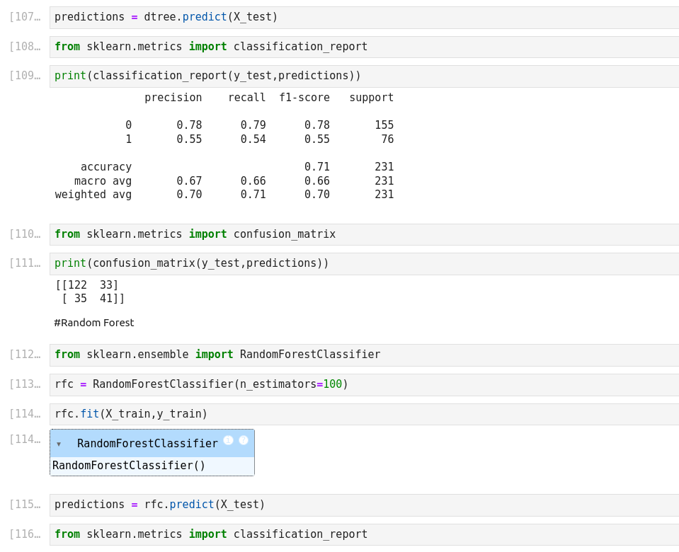Image resolution: width=679 pixels, height=552 pixels.
Task: Click the classification report output table
Action: (224, 146)
